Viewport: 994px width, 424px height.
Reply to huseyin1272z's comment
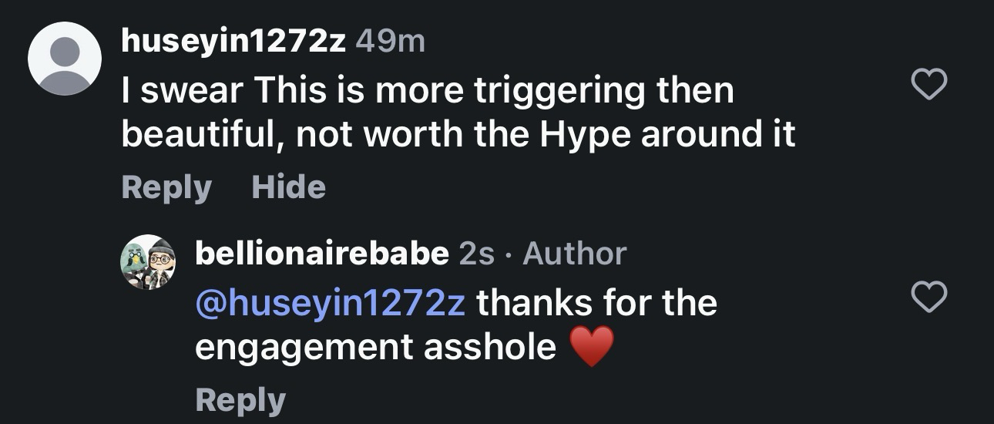coord(166,187)
